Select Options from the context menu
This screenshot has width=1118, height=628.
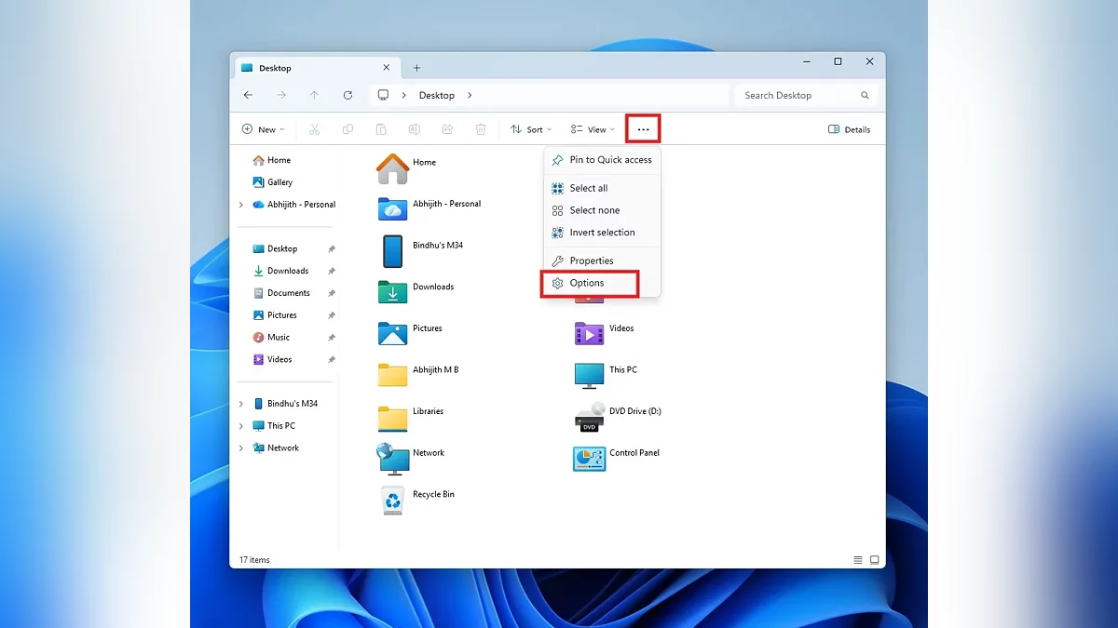point(587,283)
